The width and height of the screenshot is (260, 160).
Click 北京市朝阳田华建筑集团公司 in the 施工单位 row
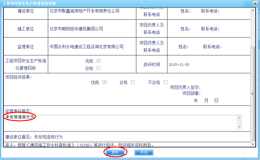click(76, 29)
